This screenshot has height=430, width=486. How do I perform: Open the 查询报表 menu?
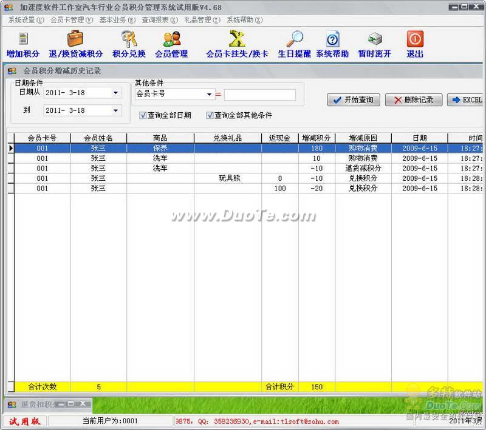pos(159,20)
